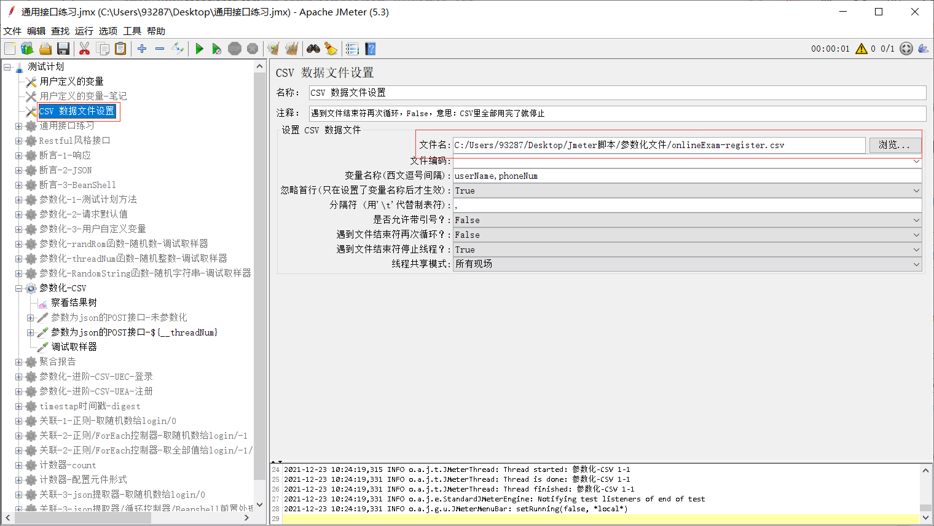The width and height of the screenshot is (934, 526).
Task: Click the Clear All double-broom icon
Action: click(x=291, y=49)
